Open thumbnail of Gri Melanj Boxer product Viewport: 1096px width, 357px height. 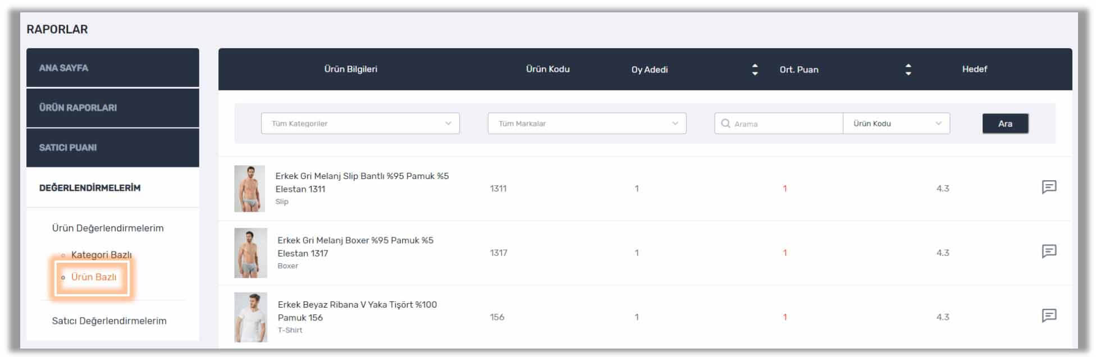(x=250, y=253)
